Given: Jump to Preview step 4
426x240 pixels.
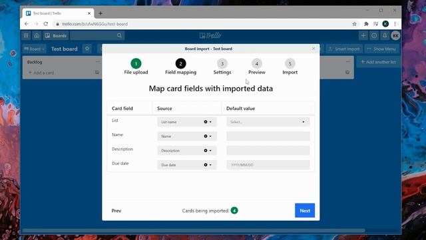Looking at the screenshot, I should pos(257,67).
